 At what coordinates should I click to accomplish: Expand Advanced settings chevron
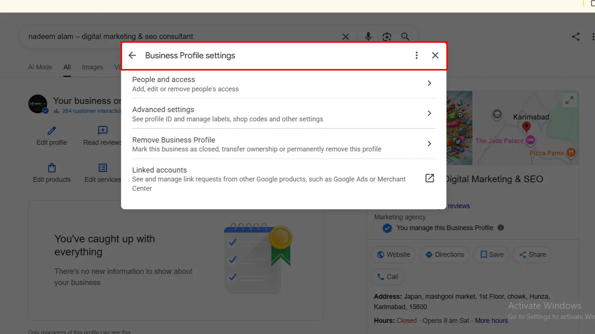coord(429,113)
